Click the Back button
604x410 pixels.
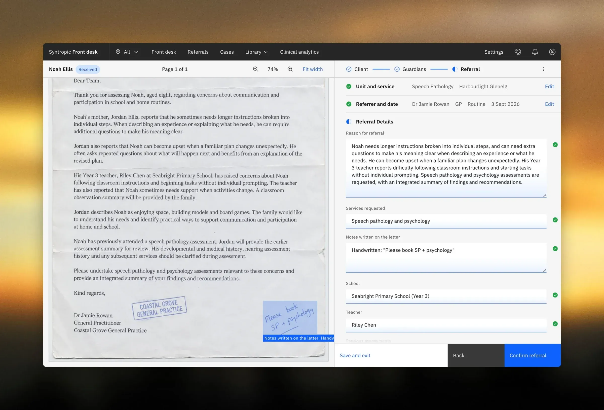[x=476, y=356]
